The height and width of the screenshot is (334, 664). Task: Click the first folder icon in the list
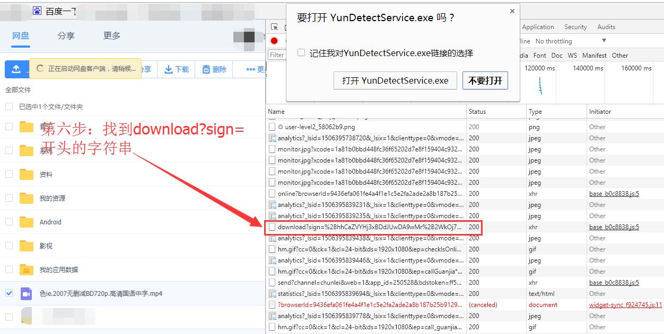tap(27, 127)
